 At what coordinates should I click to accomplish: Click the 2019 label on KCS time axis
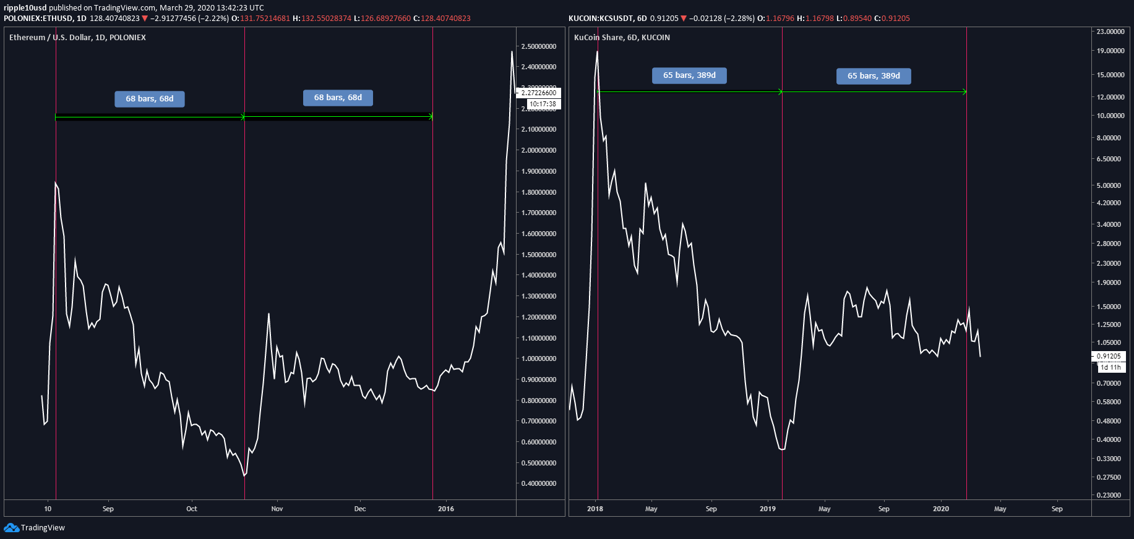[x=768, y=509]
